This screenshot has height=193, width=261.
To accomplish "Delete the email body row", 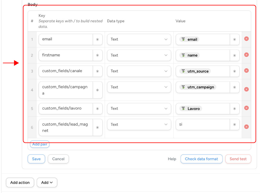I will click(246, 39).
